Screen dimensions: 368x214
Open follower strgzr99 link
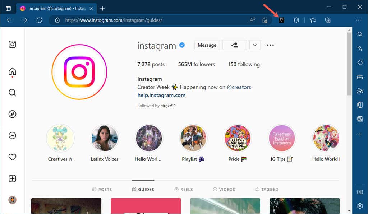168,106
